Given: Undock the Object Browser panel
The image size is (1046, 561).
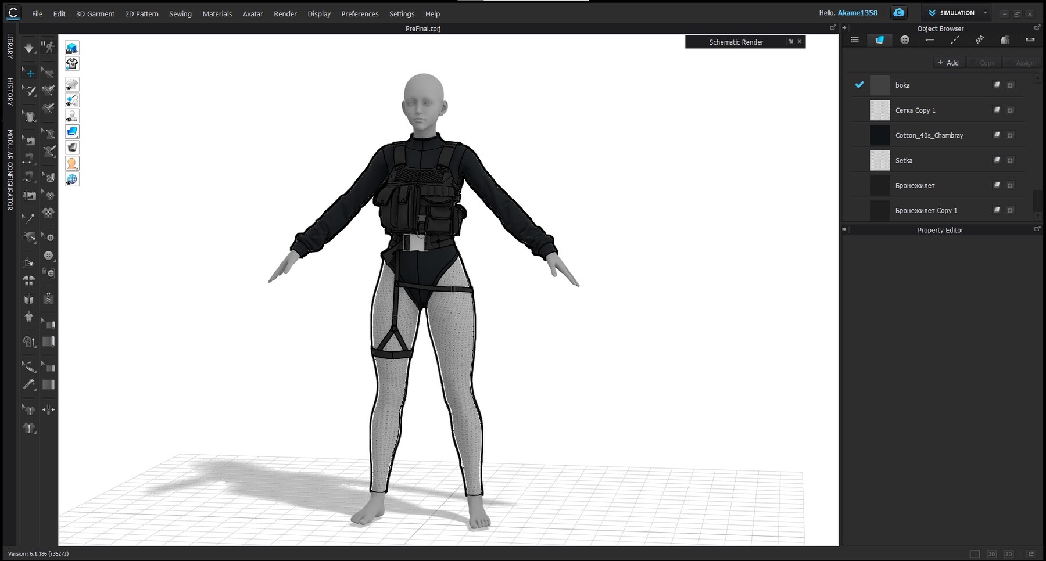Looking at the screenshot, I should coord(1037,28).
